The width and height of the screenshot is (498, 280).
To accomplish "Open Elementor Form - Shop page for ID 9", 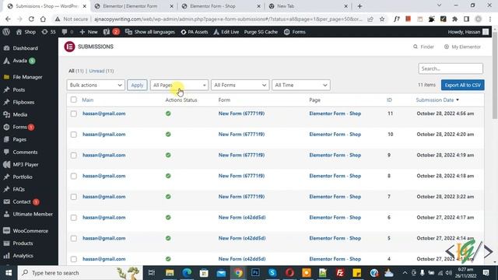I will point(335,156).
